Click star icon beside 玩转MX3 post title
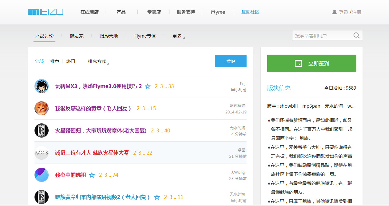Screen dimensions: 389x206 tap(148, 86)
